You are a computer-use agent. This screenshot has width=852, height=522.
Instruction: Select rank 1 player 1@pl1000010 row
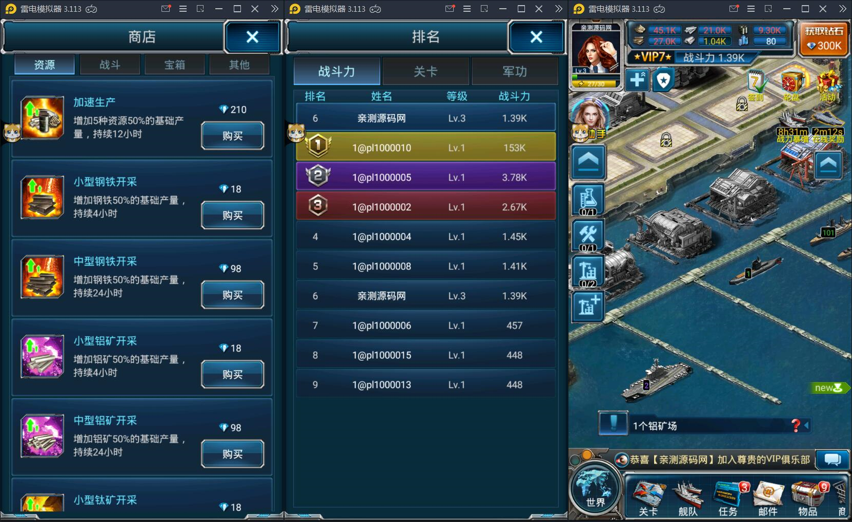[426, 147]
